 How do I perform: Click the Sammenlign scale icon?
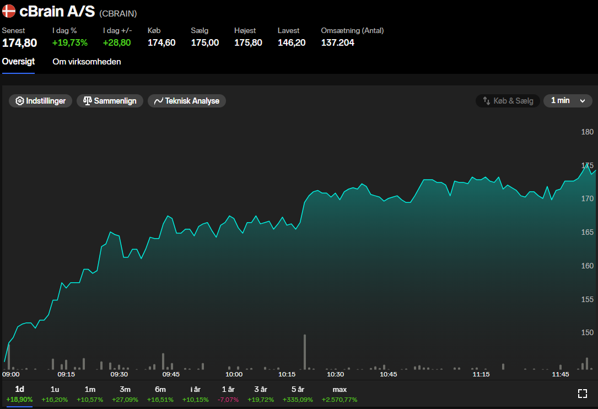click(87, 101)
